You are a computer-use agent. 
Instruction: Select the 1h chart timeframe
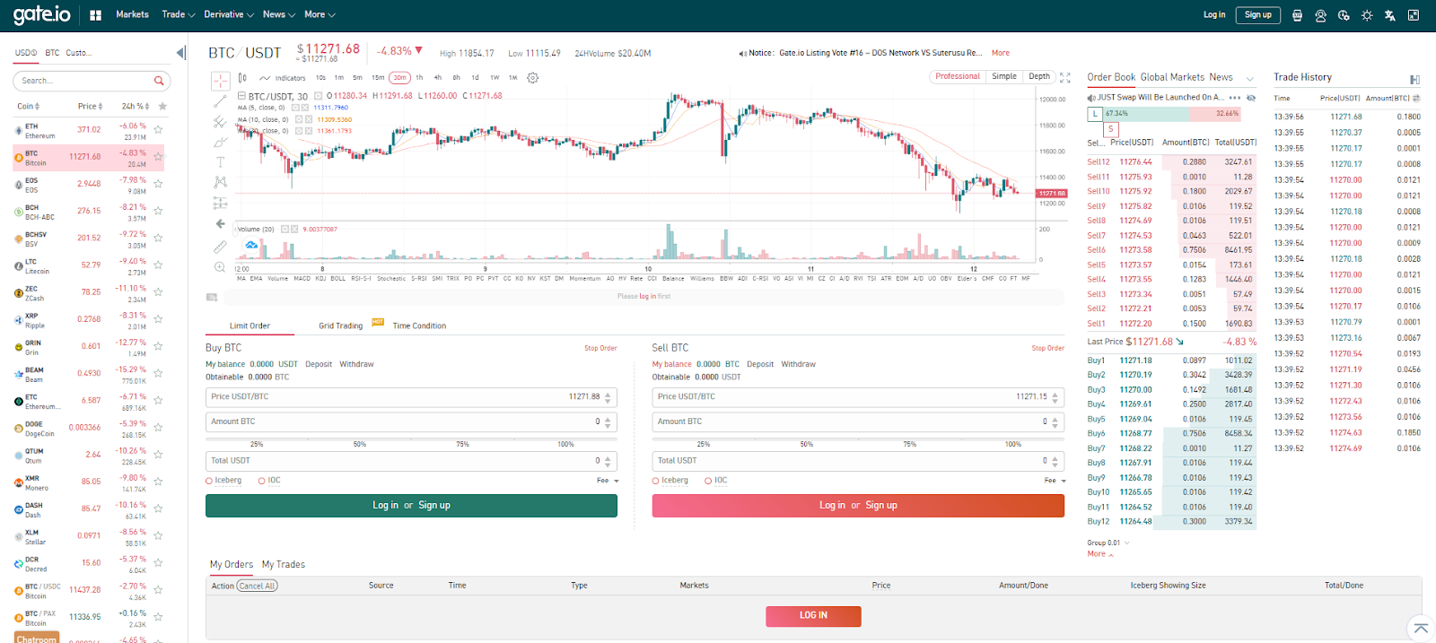point(419,78)
